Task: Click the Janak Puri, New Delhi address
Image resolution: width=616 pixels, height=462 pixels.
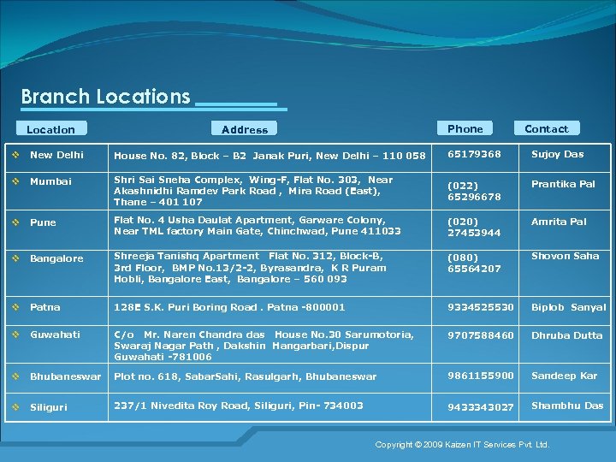Action: click(x=269, y=156)
